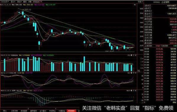Click the MA2 moving average value in chart header
This screenshot has width=177, height=112.
(x=28, y=5)
